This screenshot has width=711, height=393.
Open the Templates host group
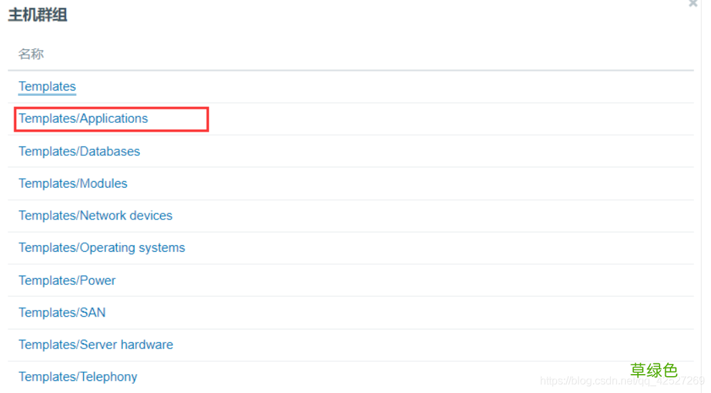47,86
